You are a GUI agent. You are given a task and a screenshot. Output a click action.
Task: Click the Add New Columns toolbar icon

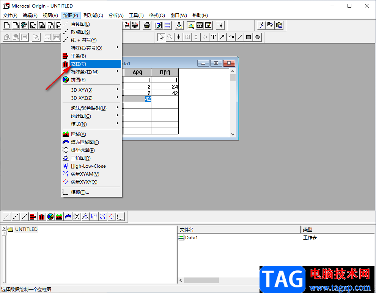(220, 25)
